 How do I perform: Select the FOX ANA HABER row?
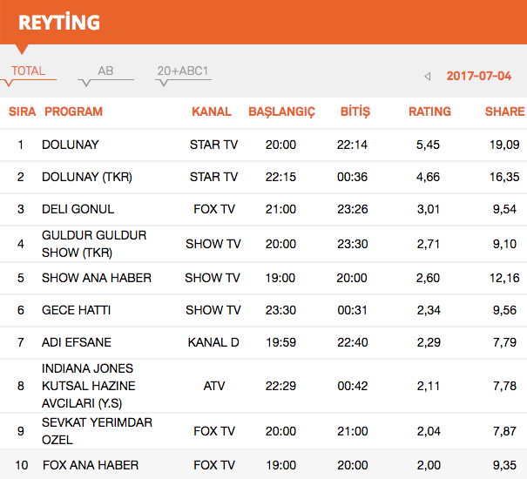point(90,464)
